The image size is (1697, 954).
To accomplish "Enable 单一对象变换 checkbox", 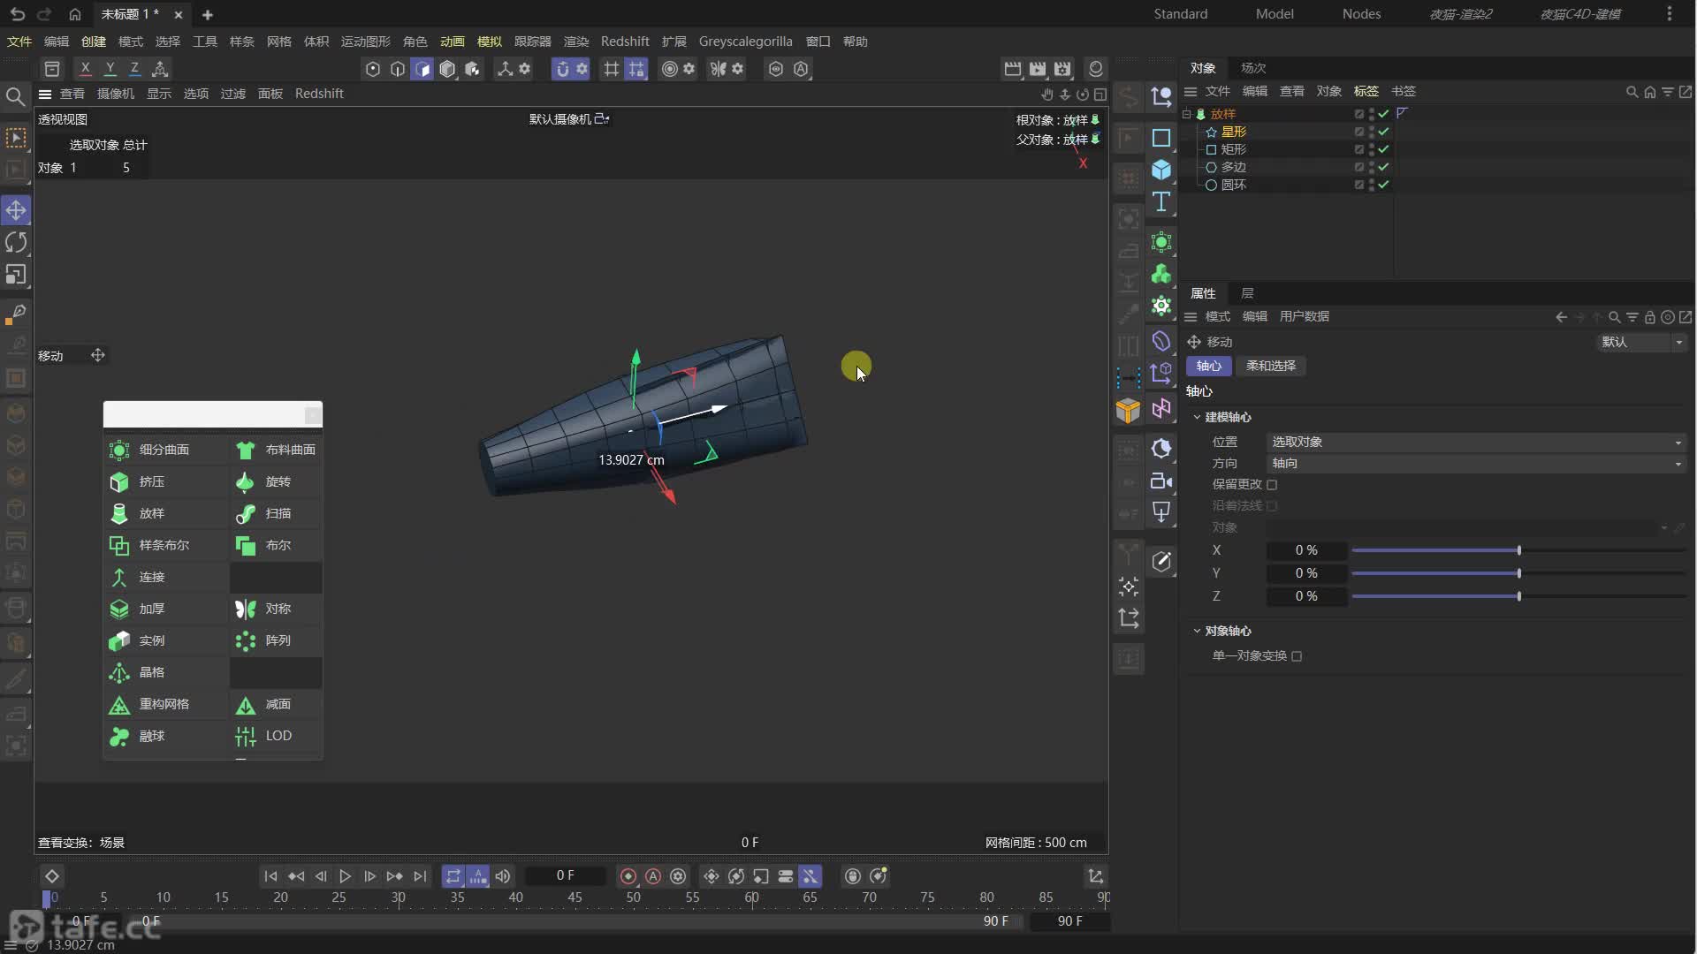I will pos(1297,655).
